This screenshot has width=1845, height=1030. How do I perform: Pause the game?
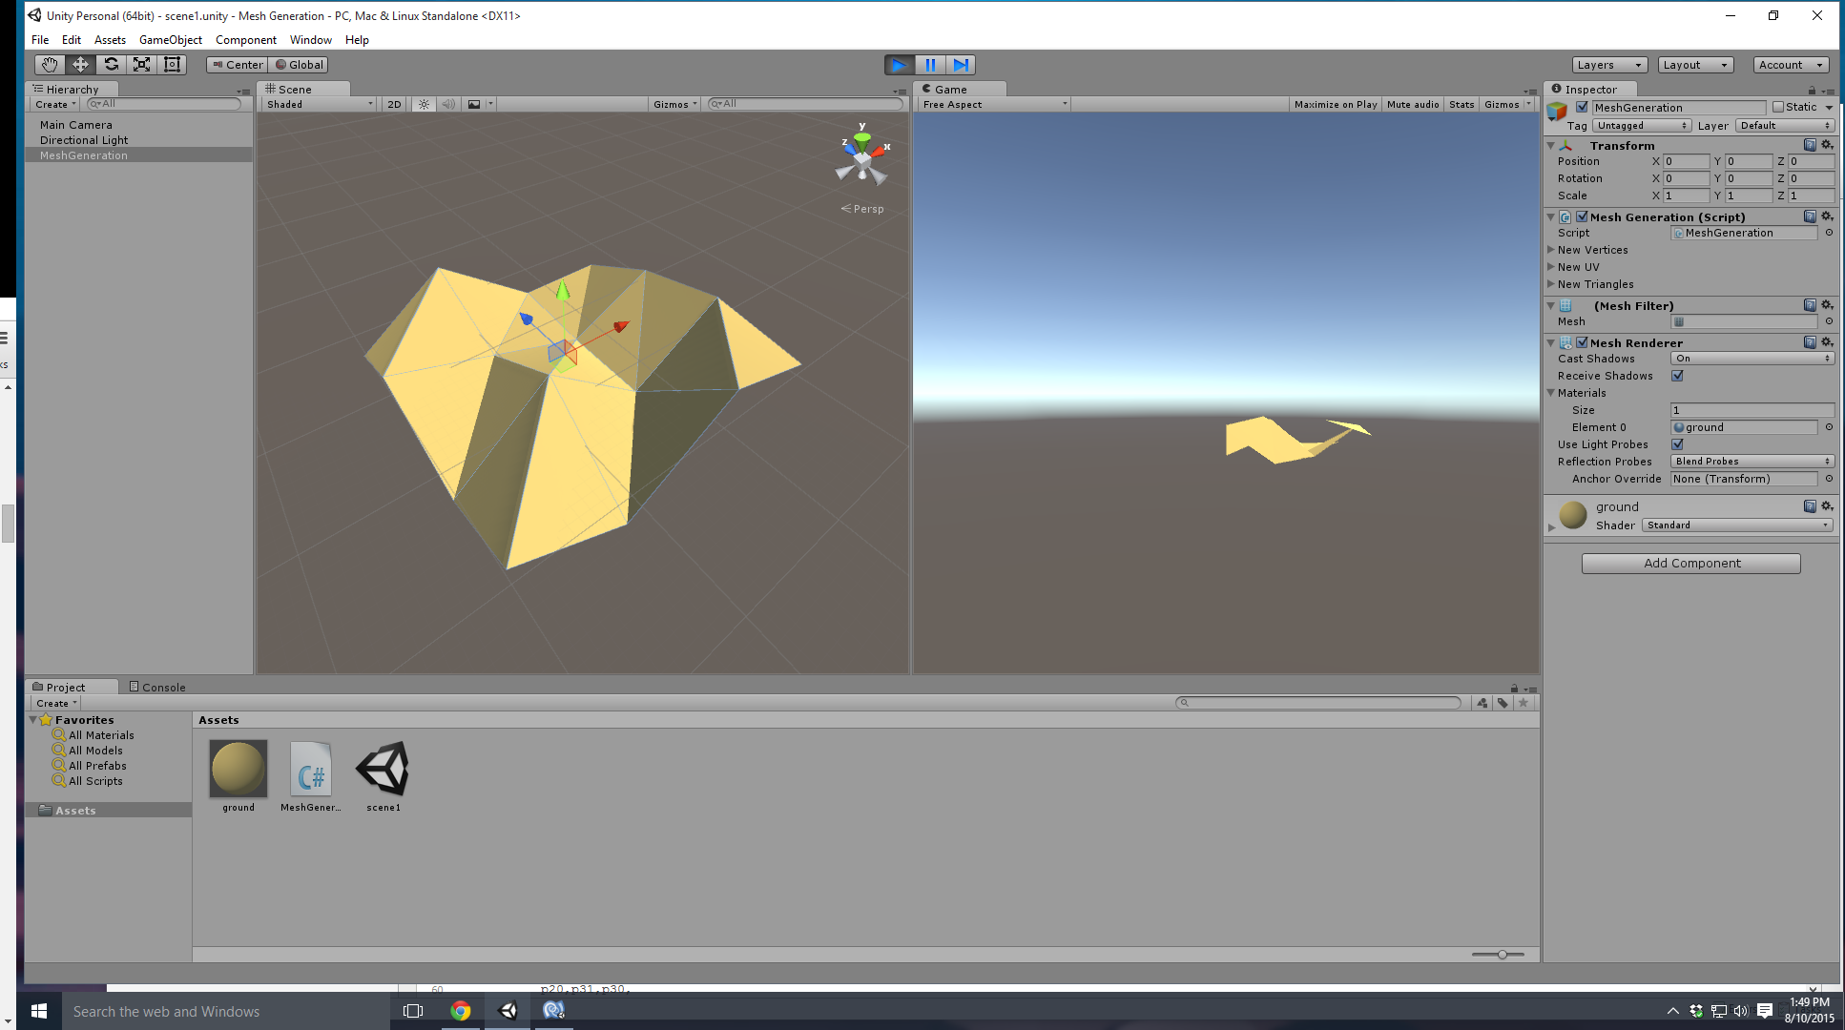[x=930, y=65]
